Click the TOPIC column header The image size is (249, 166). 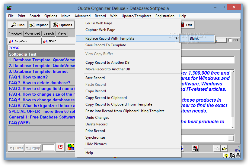click(x=41, y=48)
